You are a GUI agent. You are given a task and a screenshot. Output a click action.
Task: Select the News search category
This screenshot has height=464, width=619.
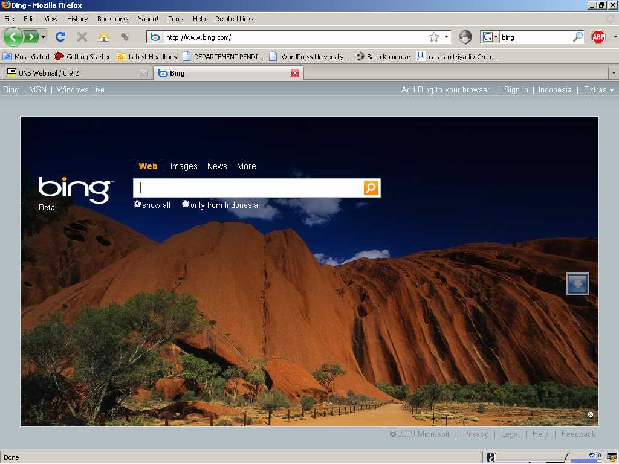click(217, 166)
